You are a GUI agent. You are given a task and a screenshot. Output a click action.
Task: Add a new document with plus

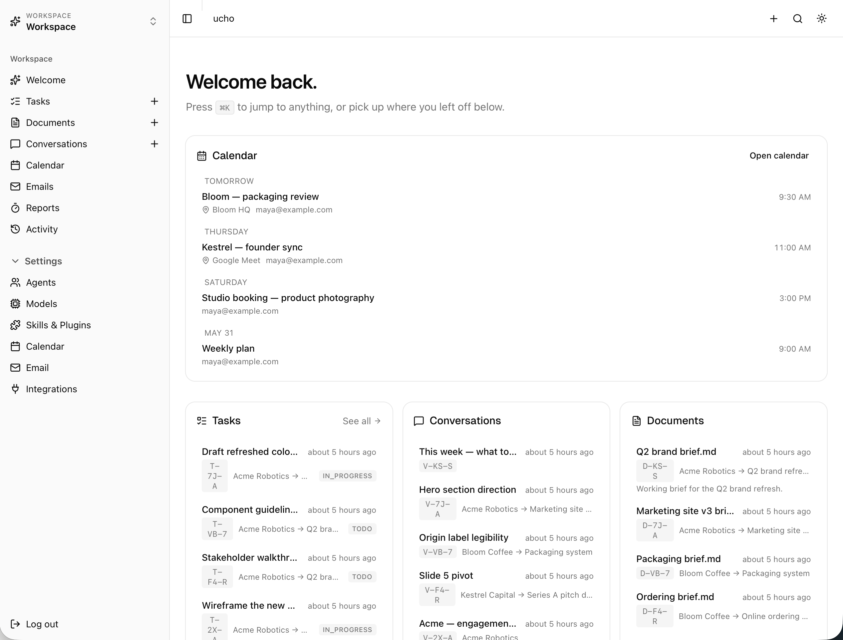pos(154,123)
